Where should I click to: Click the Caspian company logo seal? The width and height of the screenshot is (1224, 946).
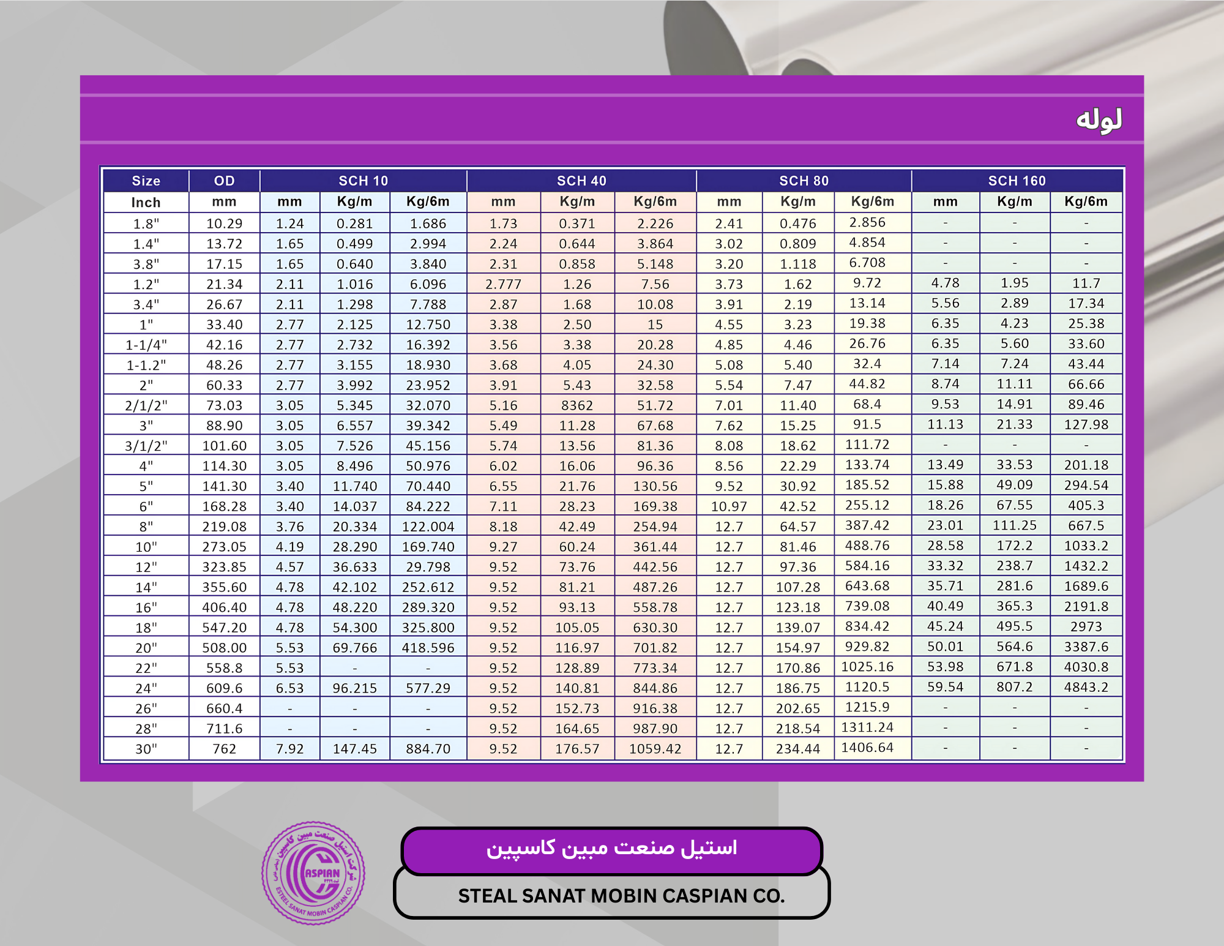313,873
